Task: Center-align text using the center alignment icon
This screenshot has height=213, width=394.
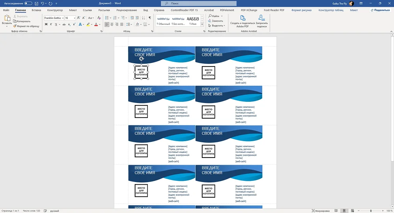Action: pyautogui.click(x=112, y=24)
